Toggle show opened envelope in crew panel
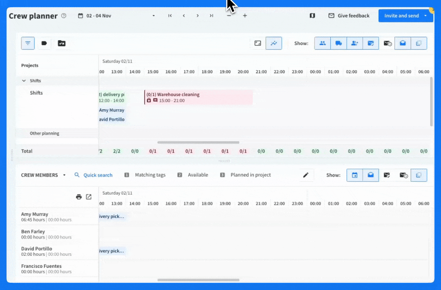Viewport: 441px width, 290px height. coord(371,175)
